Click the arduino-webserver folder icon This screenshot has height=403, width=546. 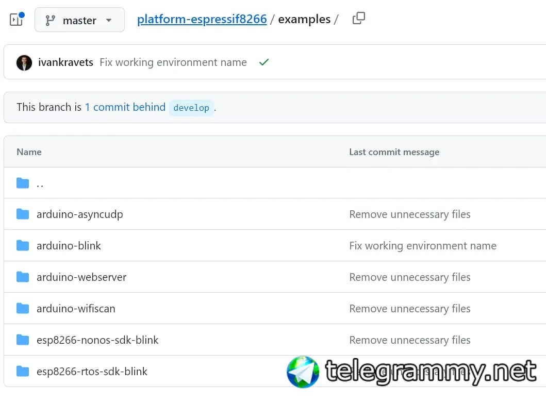(x=23, y=277)
